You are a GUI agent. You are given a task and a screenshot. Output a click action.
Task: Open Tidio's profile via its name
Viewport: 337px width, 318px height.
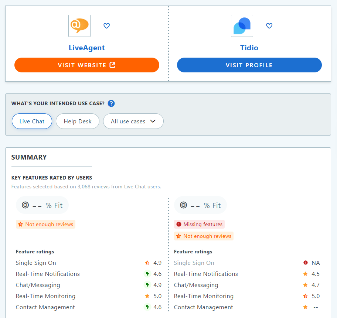coord(249,48)
